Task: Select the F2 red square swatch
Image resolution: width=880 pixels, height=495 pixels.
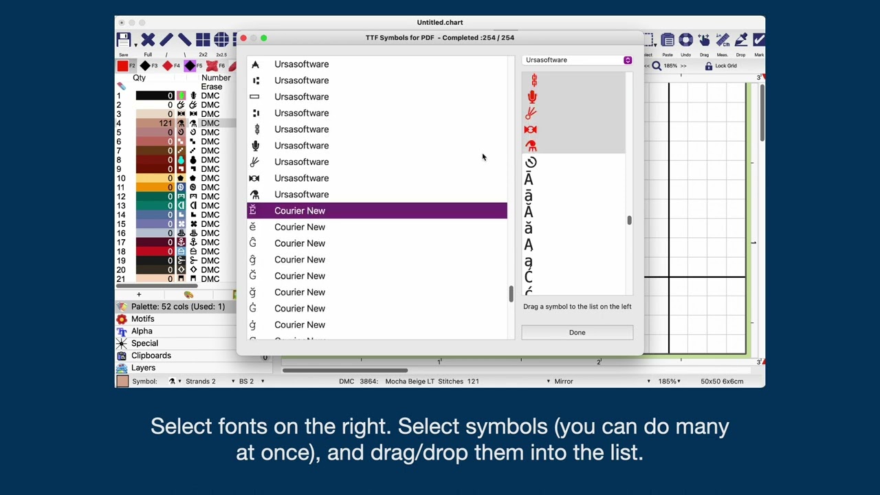Action: (x=122, y=66)
